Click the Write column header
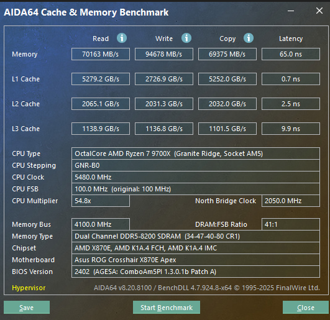Screen dimensions: 330x320 164,39
